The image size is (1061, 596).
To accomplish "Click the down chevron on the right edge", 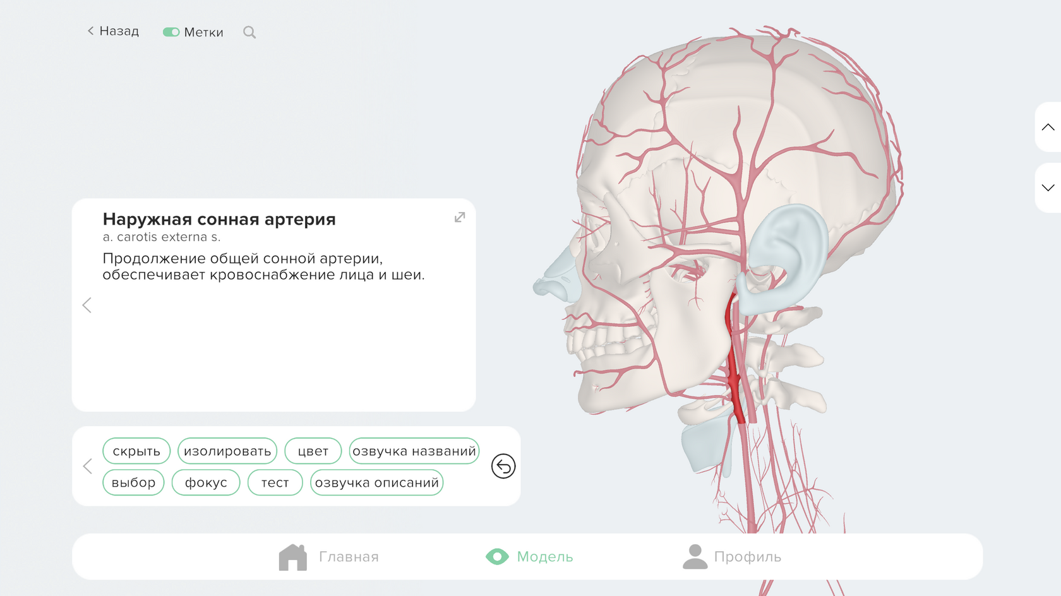I will (x=1048, y=187).
